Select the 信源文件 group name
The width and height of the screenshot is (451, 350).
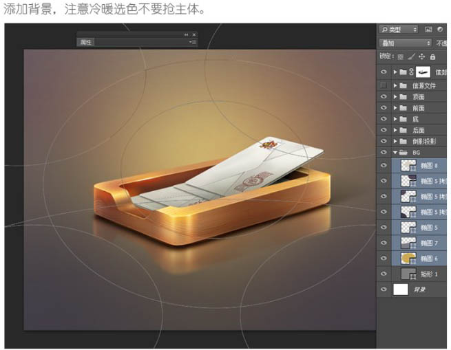(424, 86)
